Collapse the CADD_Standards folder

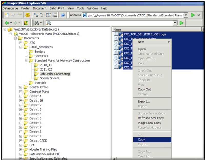click(21, 47)
